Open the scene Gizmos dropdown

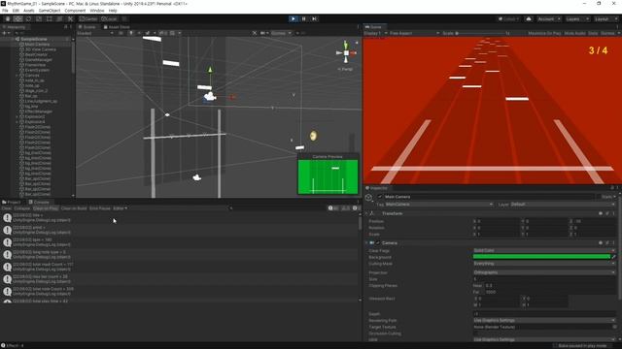pos(281,33)
